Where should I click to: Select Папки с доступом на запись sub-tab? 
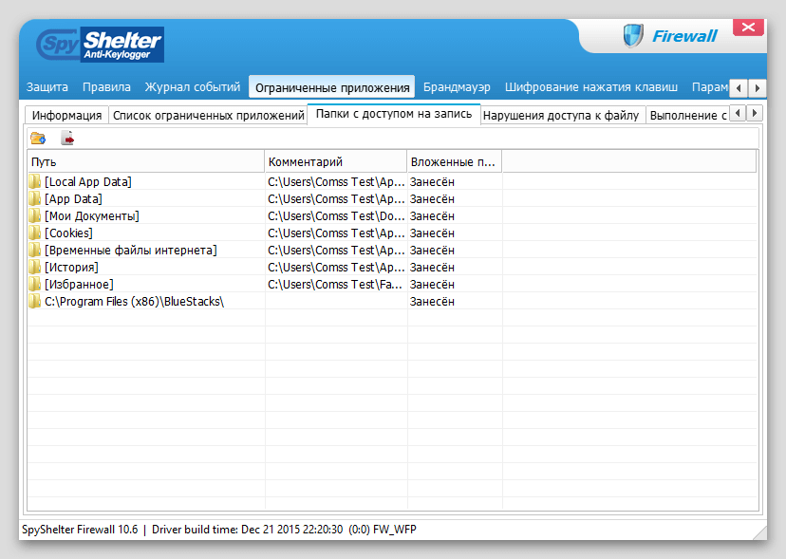(x=394, y=114)
